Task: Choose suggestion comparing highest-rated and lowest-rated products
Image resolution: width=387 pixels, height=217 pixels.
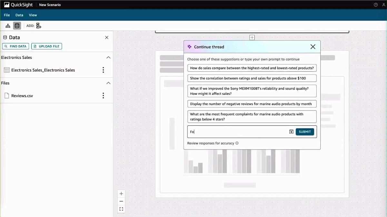Action: 252,68
